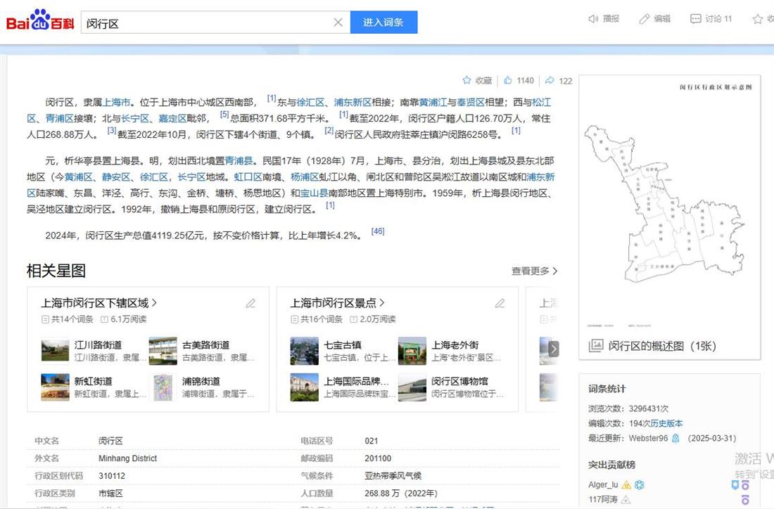Viewport: 774px width, 509px height.
Task: Click the search field containing 闵行区
Action: (208, 22)
